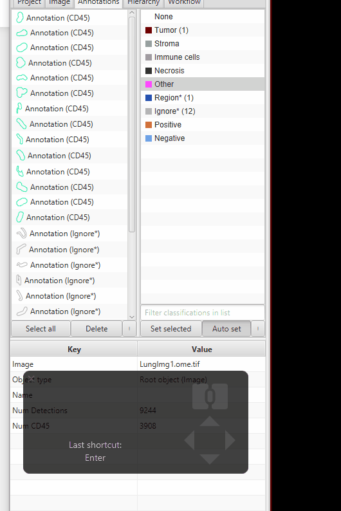Click the orange Positive color swatch
The width and height of the screenshot is (341, 511).
click(149, 125)
